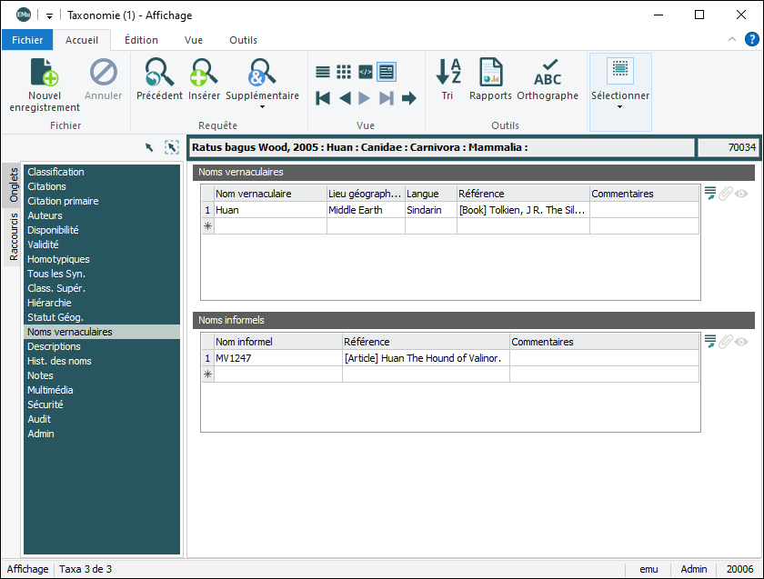
Task: Click the Nom vernaculaire cell containing Huan
Action: (269, 210)
